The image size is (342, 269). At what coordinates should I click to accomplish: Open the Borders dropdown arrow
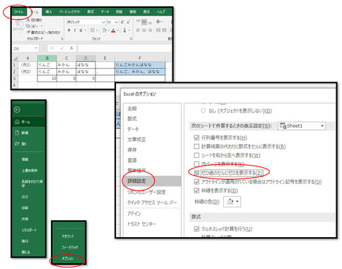[x=97, y=30]
